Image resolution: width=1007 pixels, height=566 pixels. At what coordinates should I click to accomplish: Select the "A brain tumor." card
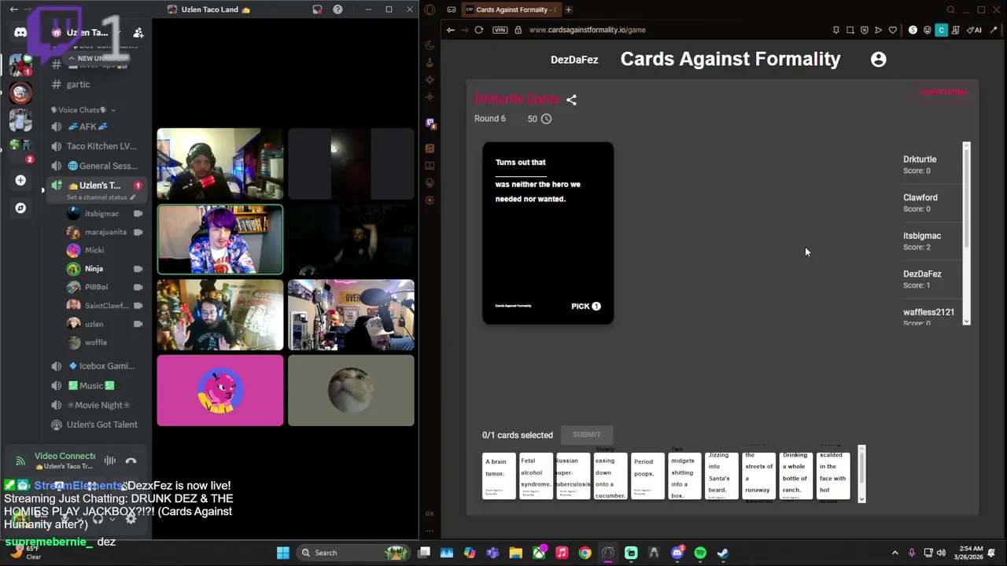pyautogui.click(x=499, y=476)
